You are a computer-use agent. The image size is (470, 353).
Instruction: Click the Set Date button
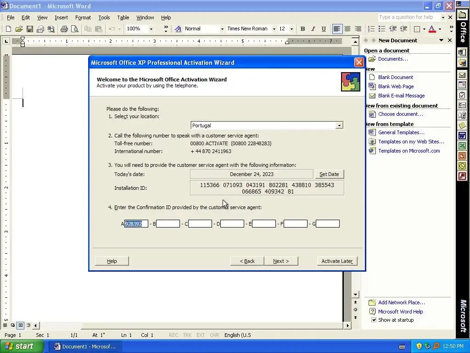pyautogui.click(x=329, y=174)
